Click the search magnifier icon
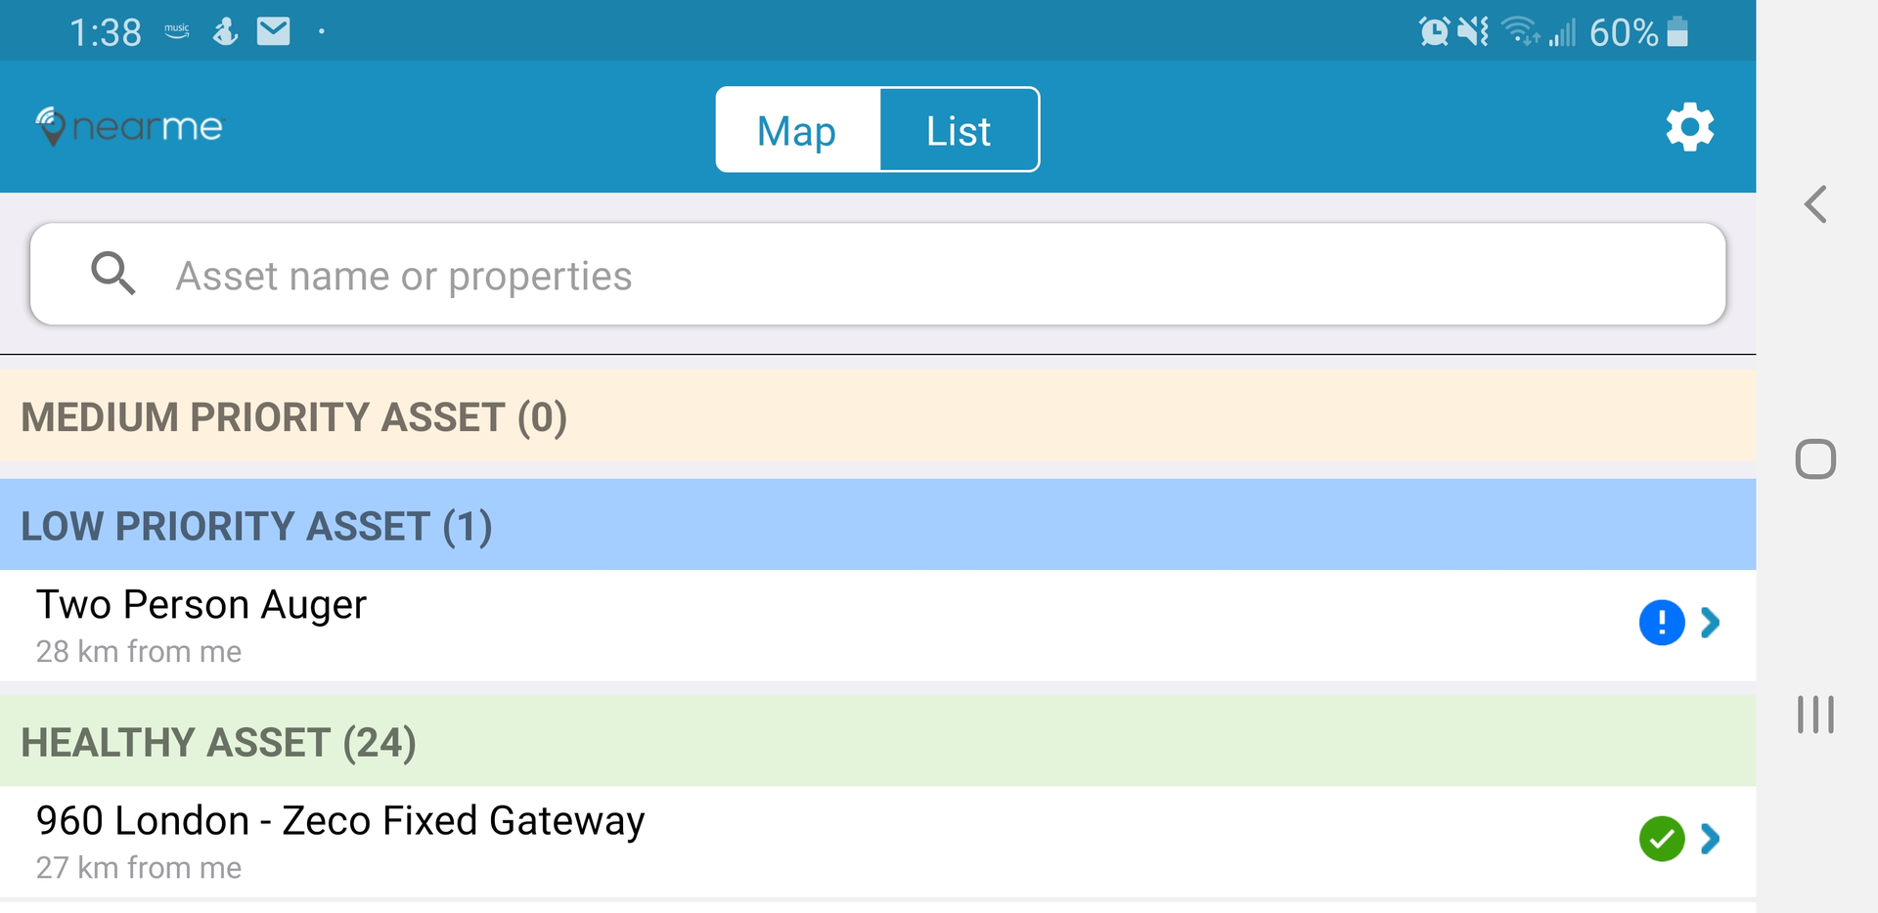Image resolution: width=1878 pixels, height=913 pixels. (113, 274)
